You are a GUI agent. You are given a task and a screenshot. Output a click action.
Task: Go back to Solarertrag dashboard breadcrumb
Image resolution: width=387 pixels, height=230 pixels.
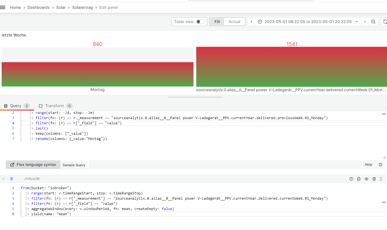pyautogui.click(x=82, y=7)
